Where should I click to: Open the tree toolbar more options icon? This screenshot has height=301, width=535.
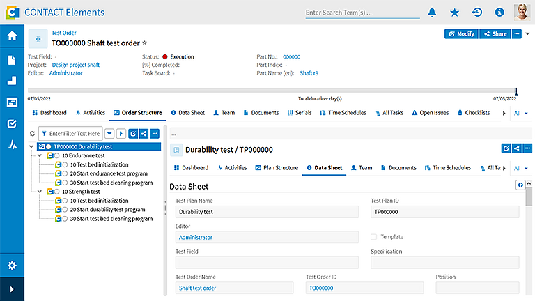click(155, 134)
